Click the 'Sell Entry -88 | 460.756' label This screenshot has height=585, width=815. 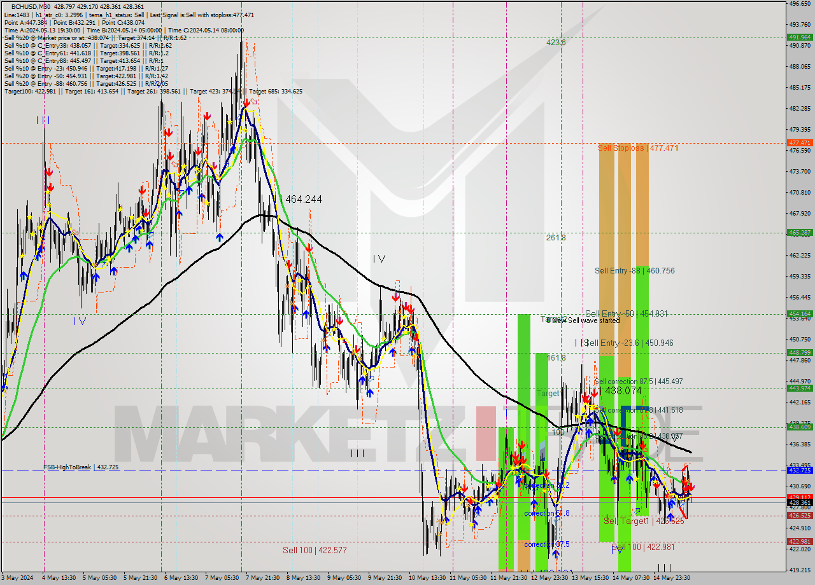click(635, 271)
